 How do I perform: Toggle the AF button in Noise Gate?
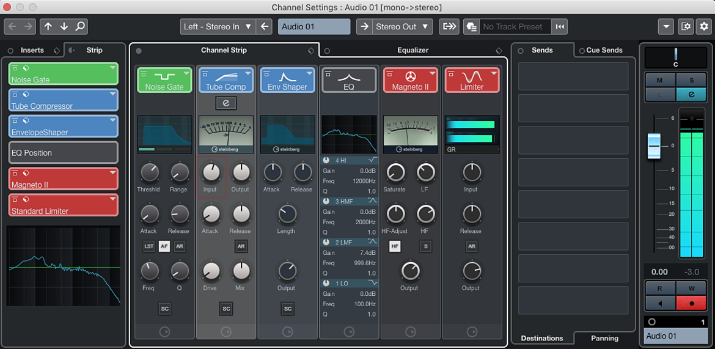[164, 246]
